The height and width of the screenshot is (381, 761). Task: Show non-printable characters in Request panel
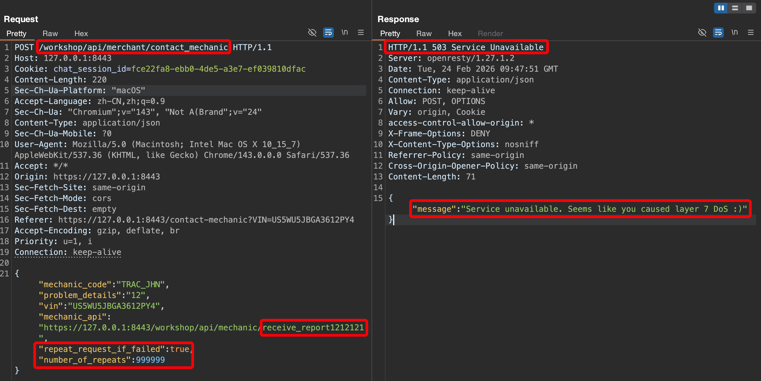point(344,32)
